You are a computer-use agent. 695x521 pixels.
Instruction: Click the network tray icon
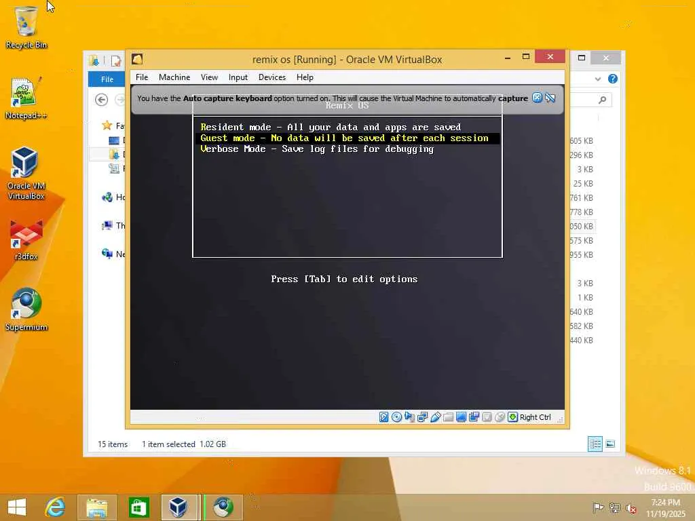(x=614, y=507)
